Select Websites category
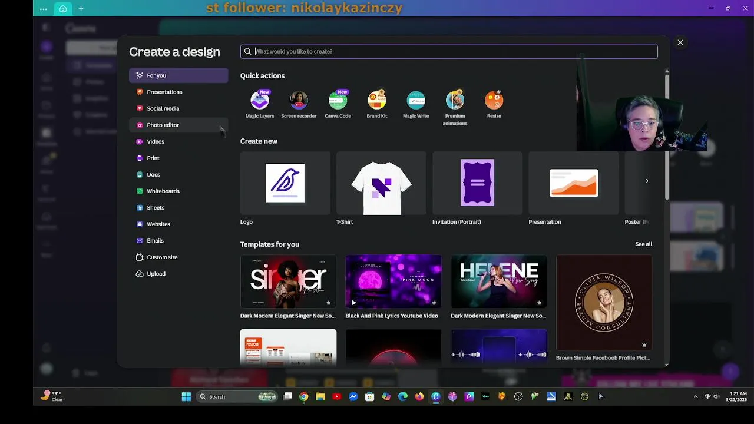 [178, 224]
